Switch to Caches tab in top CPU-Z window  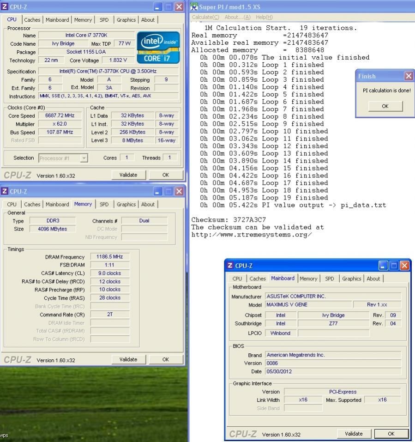(32, 20)
